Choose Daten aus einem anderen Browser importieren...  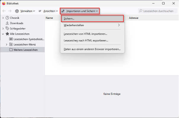pos(92,49)
